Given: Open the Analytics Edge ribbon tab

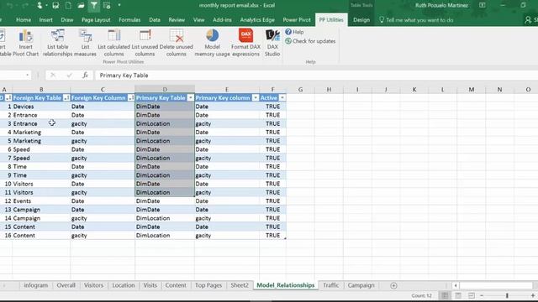Looking at the screenshot, I should coord(257,20).
